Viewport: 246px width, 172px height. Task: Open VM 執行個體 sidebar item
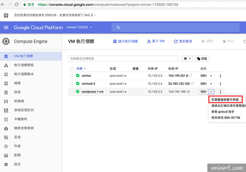tap(31, 56)
